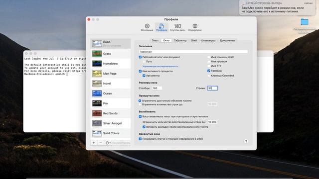
Task: Click the Строки rows field
Action: click(x=212, y=88)
